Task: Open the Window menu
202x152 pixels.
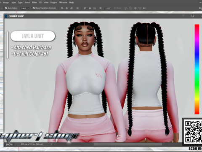Action: pyautogui.click(x=63, y=3)
